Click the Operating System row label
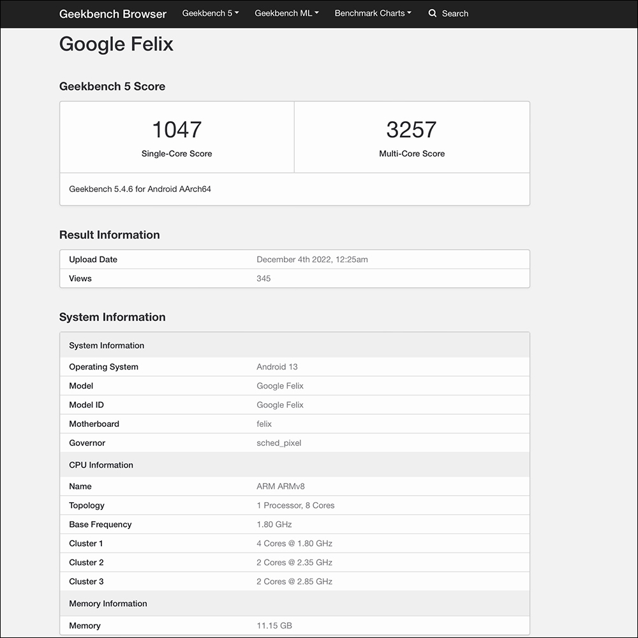This screenshot has height=638, width=638. 104,367
